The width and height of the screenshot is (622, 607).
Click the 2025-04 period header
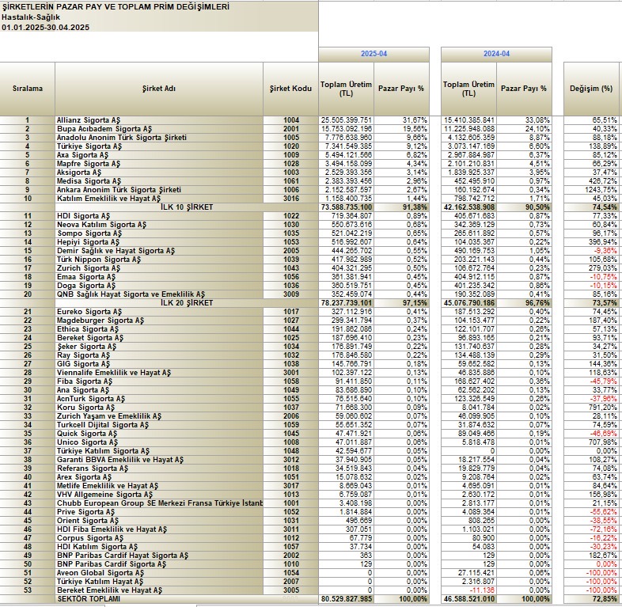point(374,54)
